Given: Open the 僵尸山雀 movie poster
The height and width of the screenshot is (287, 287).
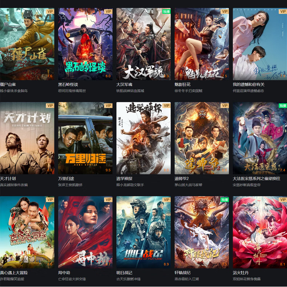Looking at the screenshot, I should pyautogui.click(x=27, y=44).
